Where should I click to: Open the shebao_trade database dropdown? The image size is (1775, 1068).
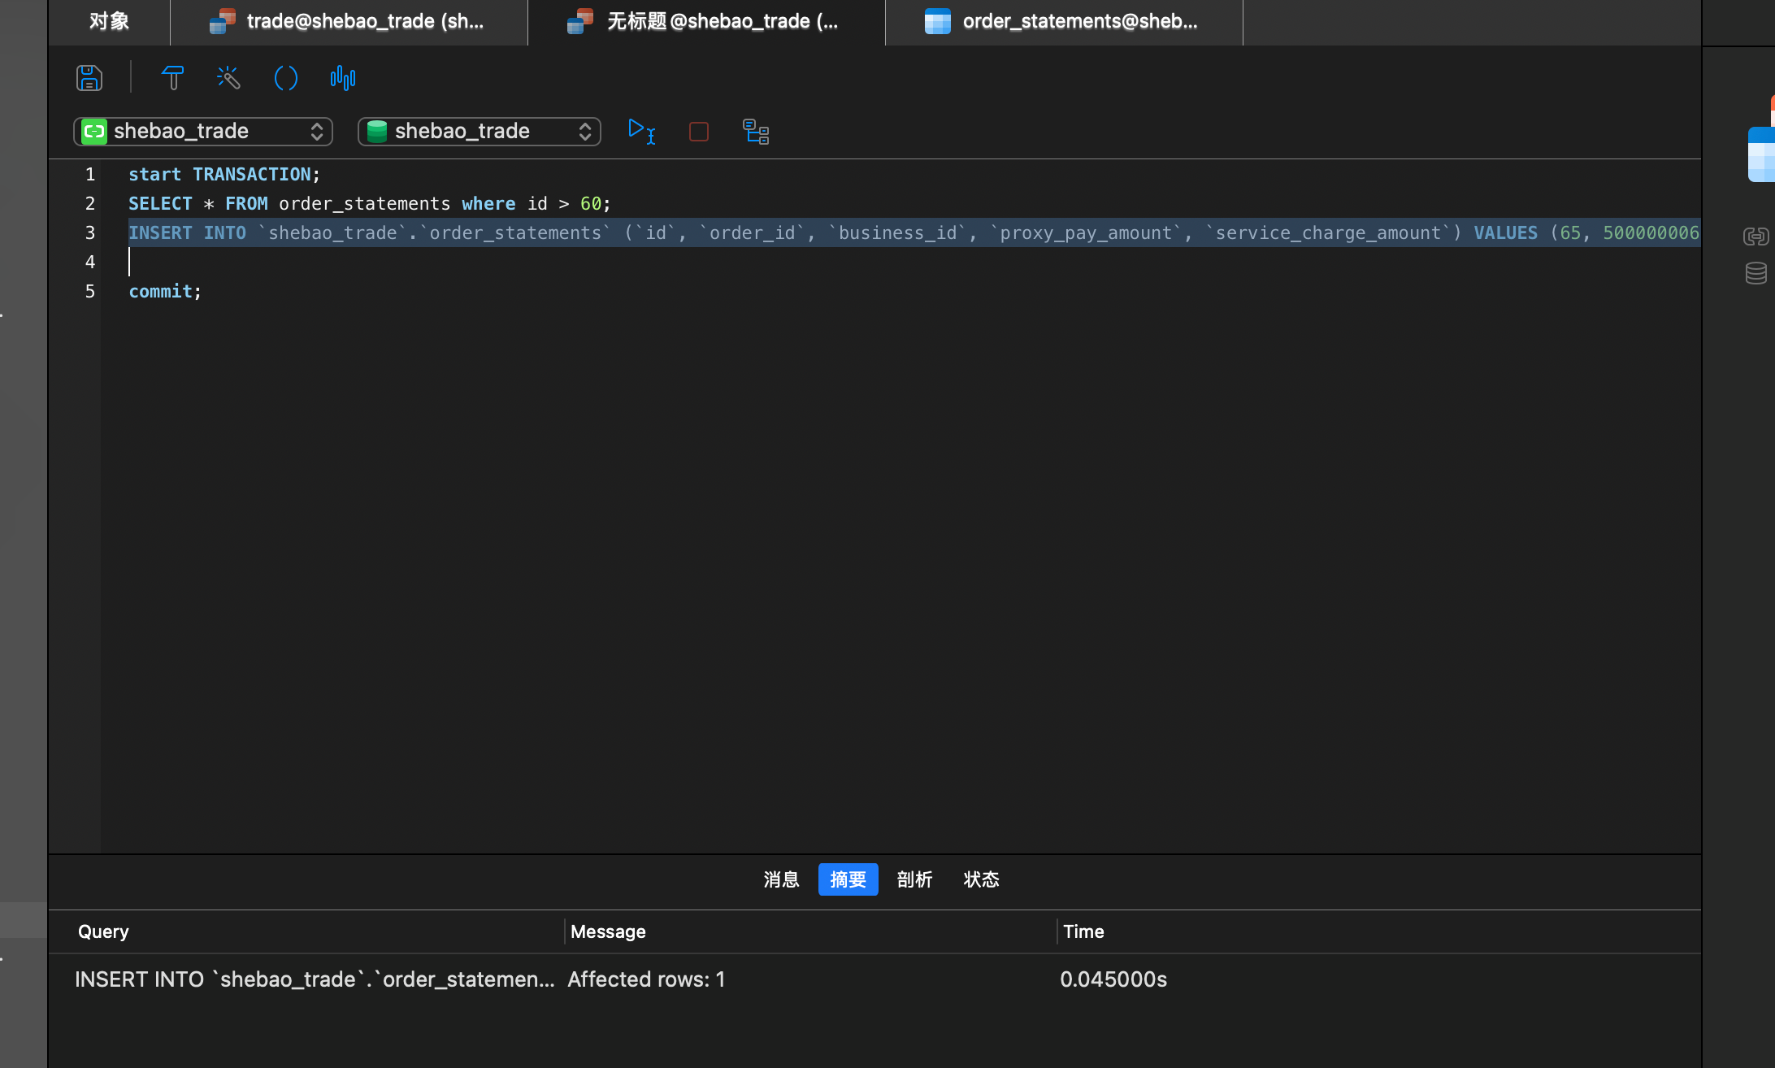tap(480, 132)
